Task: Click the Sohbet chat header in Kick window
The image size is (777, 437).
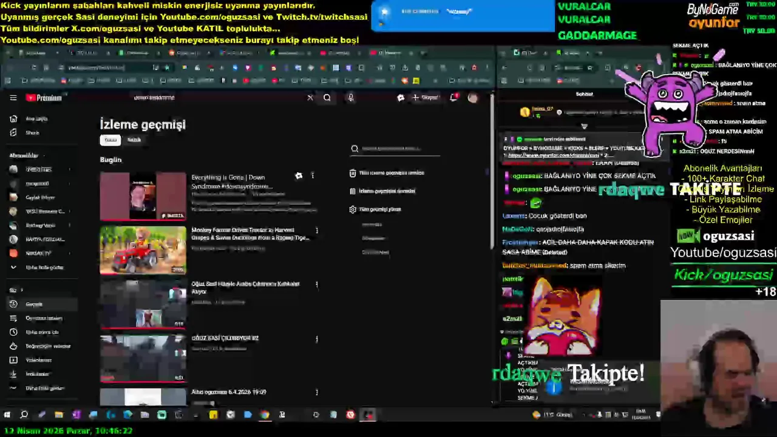Action: coord(584,94)
